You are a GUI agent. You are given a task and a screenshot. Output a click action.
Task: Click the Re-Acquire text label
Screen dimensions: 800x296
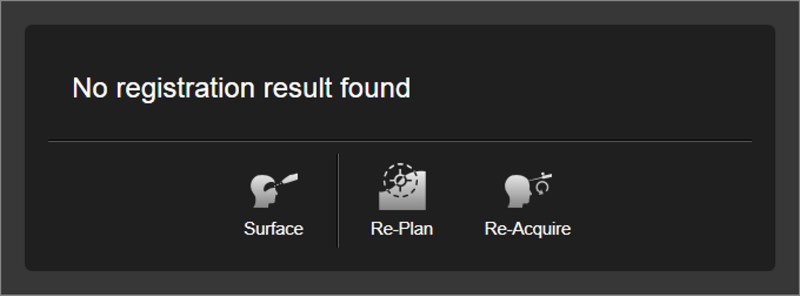tap(527, 229)
